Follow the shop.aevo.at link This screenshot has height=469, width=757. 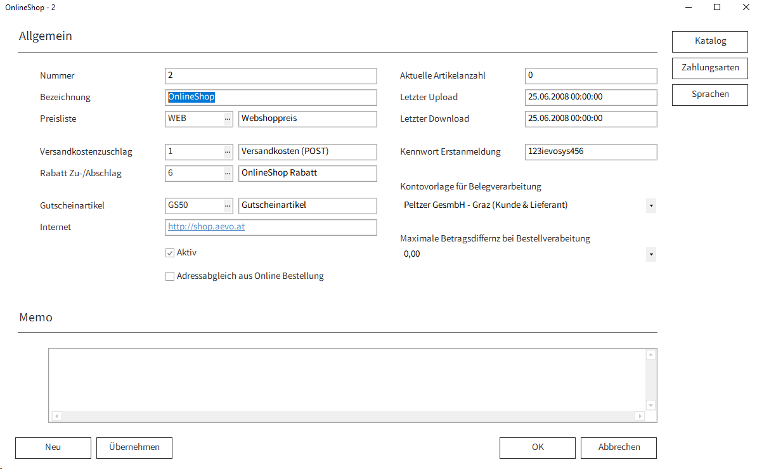pyautogui.click(x=206, y=227)
